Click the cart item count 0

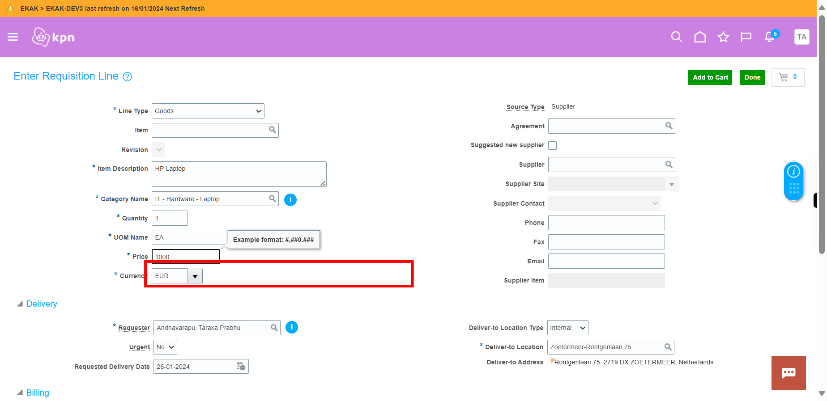[795, 77]
